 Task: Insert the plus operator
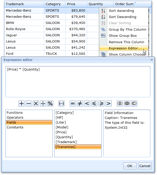tap(22, 103)
